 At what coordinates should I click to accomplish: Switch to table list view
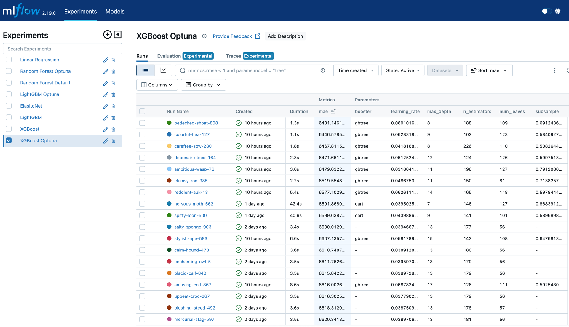pos(145,70)
